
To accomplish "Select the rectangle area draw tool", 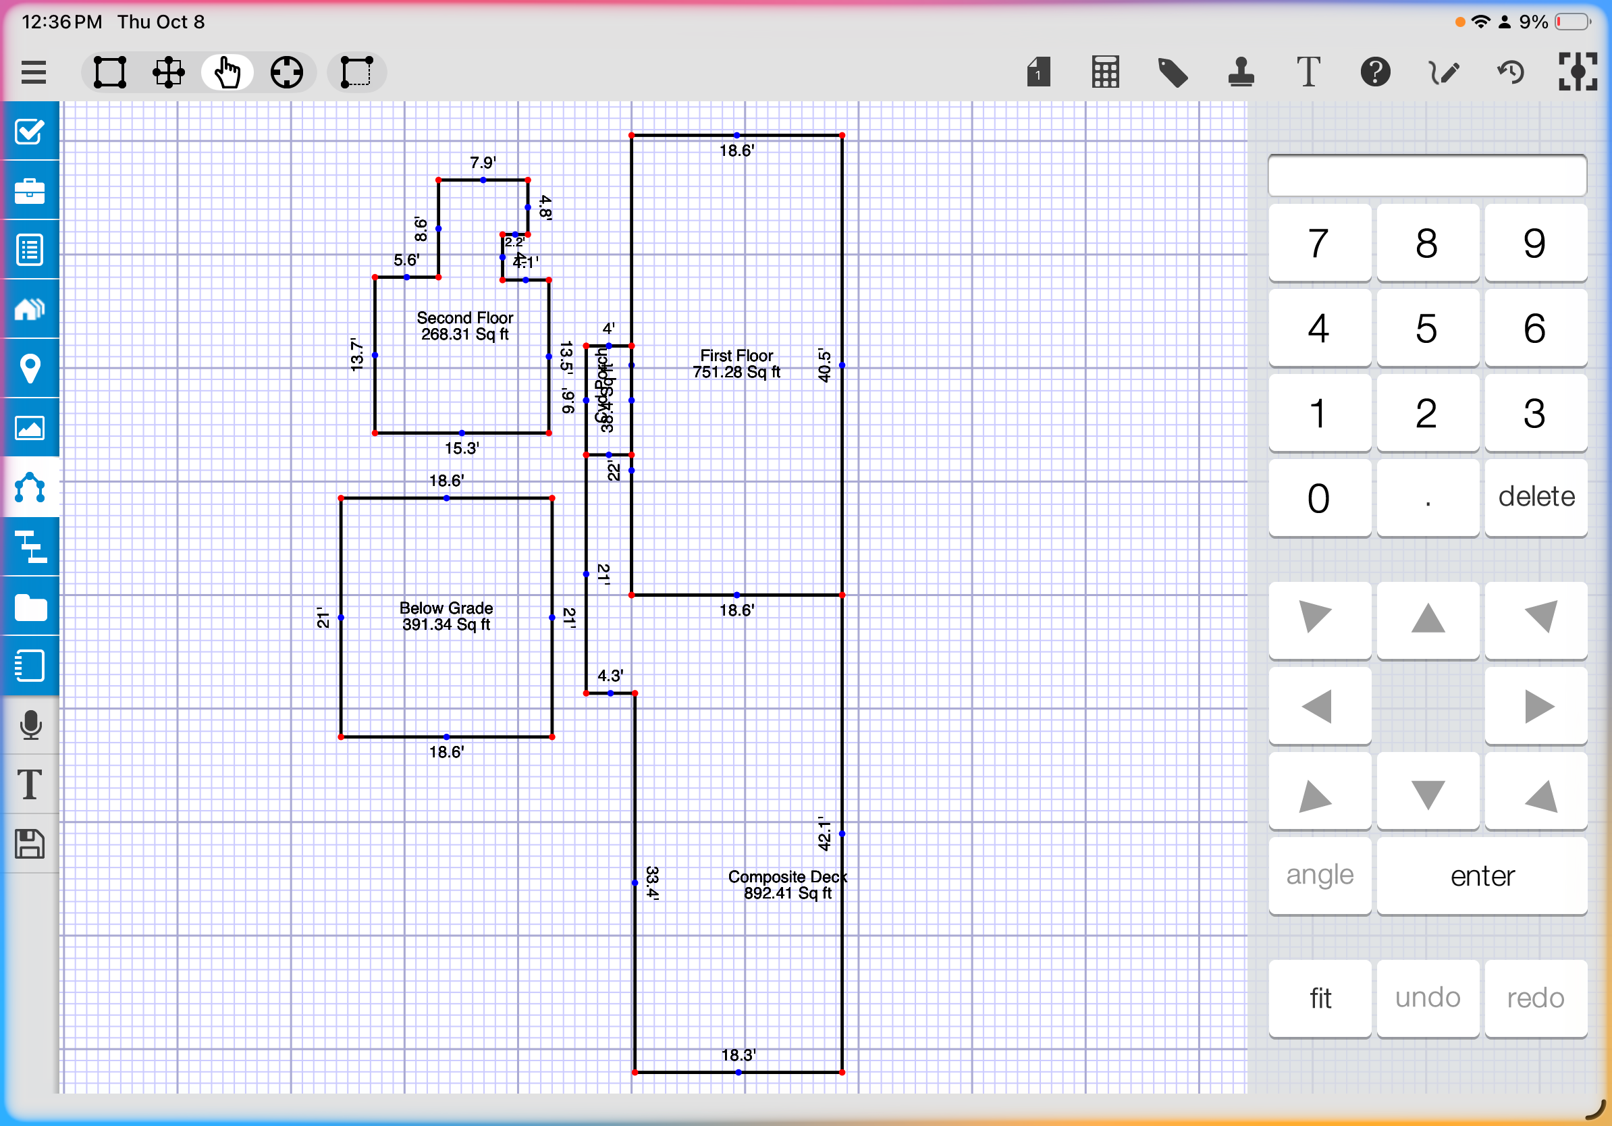I will [110, 72].
